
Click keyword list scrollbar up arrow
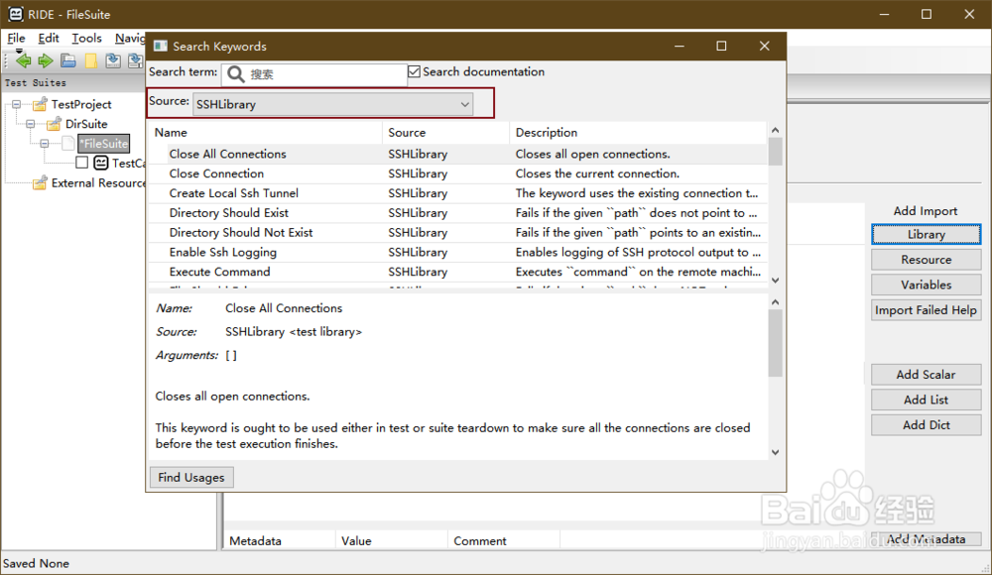[x=776, y=130]
